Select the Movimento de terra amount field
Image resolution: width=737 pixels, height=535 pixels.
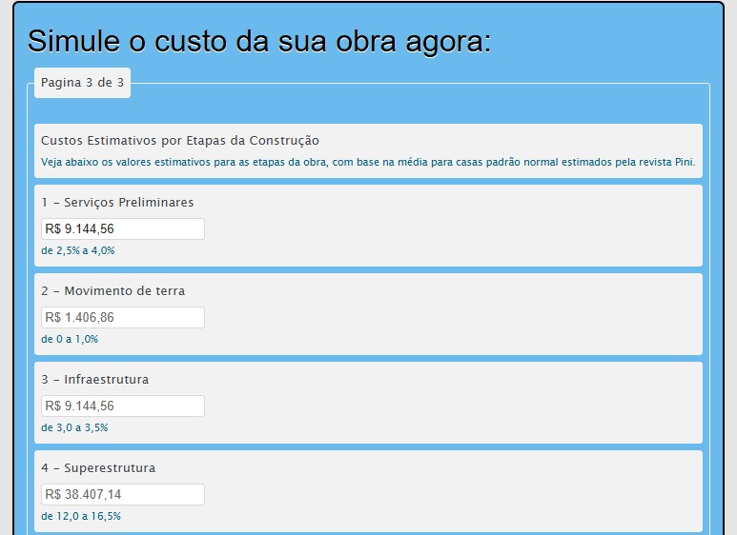123,318
